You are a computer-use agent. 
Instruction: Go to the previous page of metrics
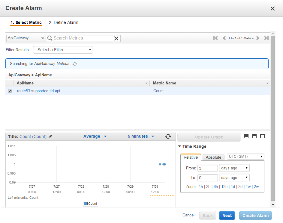pyautogui.click(x=224, y=38)
